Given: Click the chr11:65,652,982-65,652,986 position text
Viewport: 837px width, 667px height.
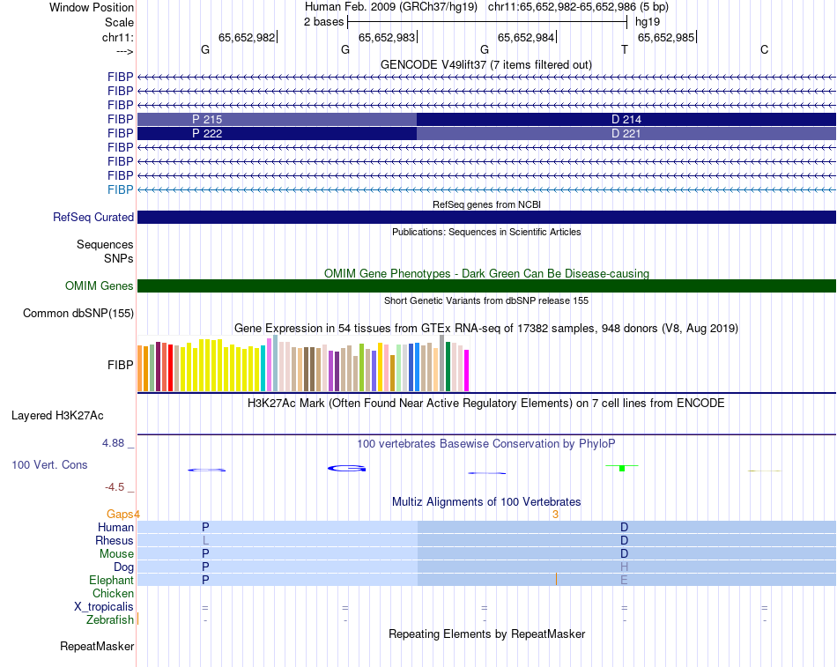Looking at the screenshot, I should point(562,7).
